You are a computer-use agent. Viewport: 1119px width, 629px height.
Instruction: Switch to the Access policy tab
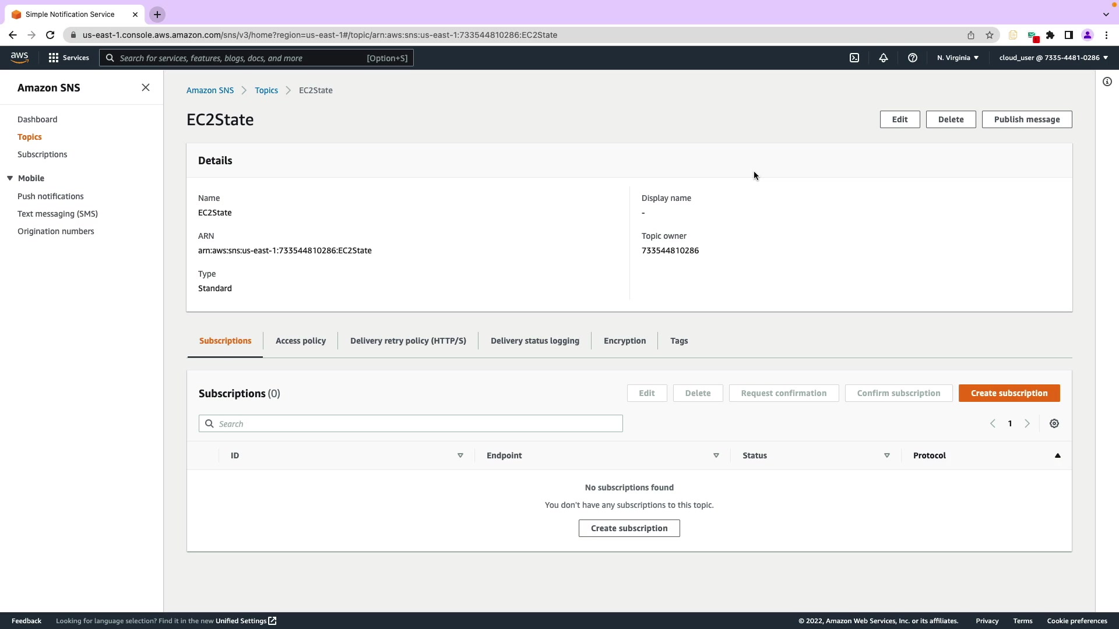(x=301, y=341)
